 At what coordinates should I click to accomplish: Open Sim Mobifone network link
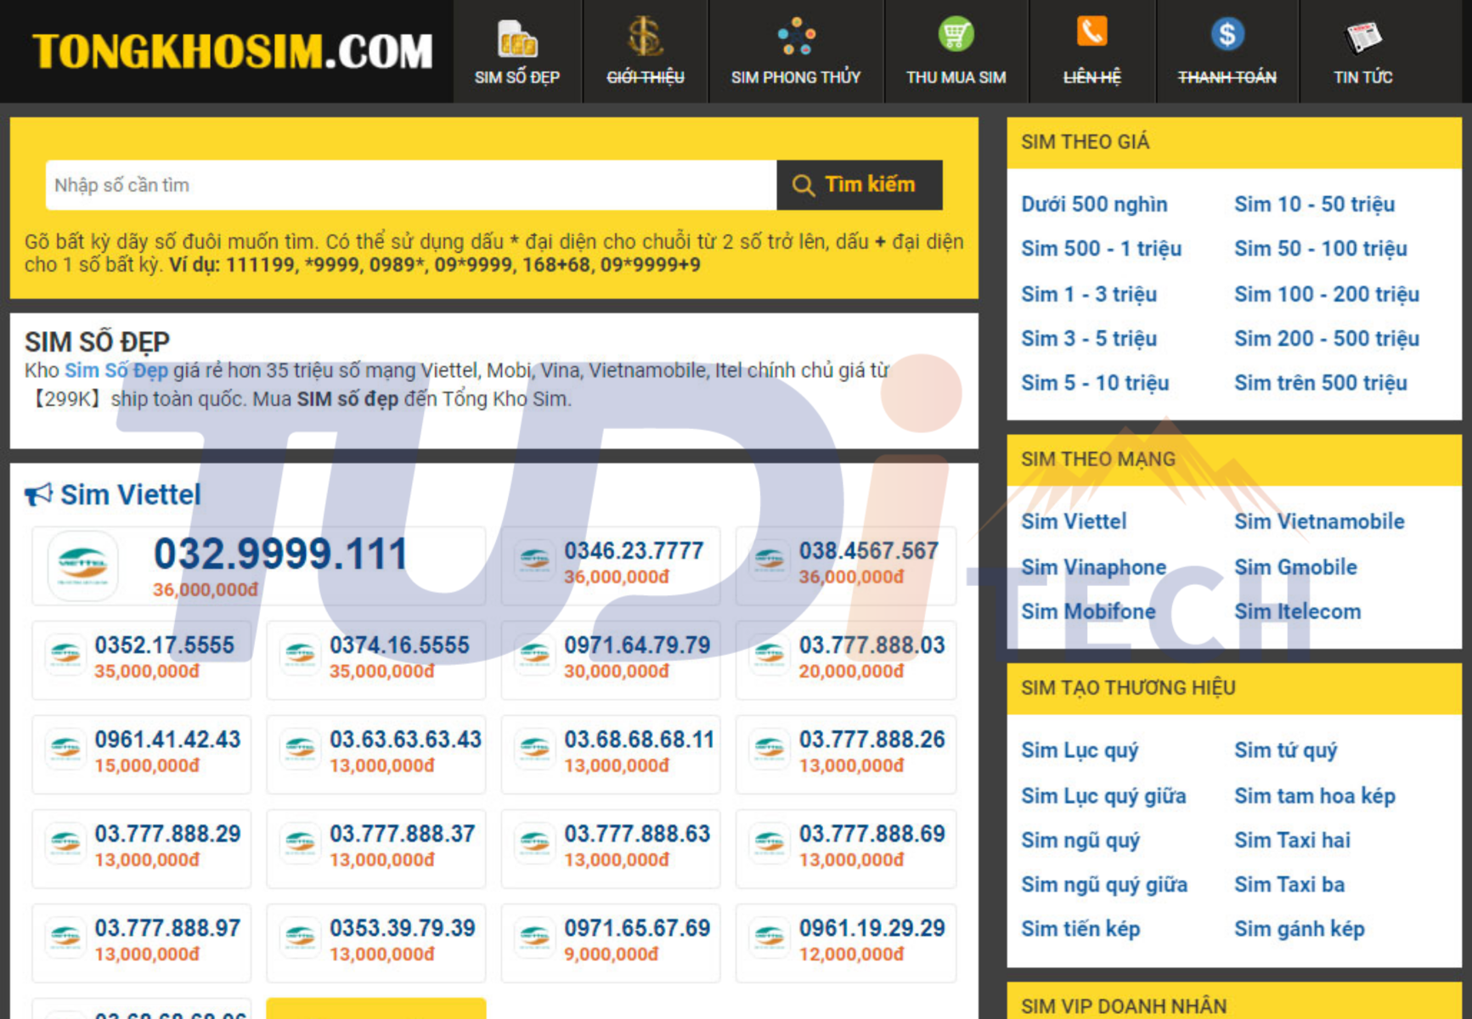(x=1088, y=611)
